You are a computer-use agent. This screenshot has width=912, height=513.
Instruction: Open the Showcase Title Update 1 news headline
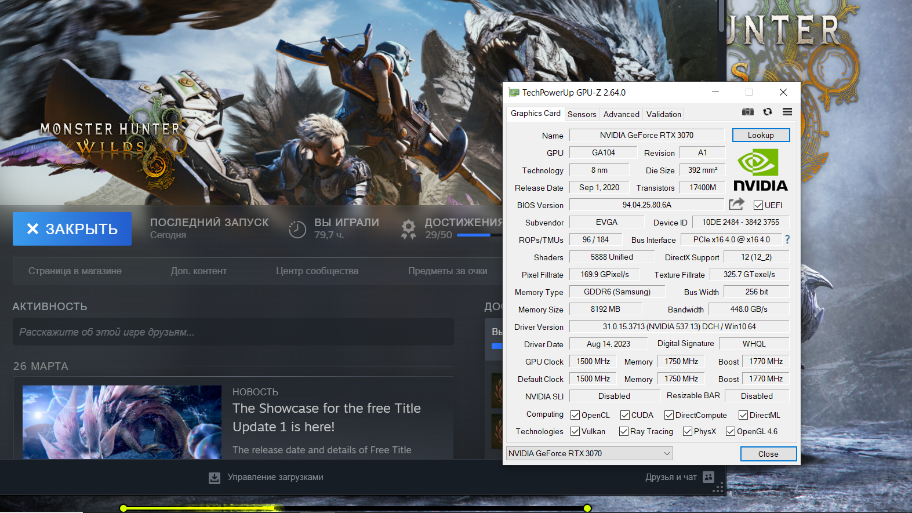coord(326,417)
